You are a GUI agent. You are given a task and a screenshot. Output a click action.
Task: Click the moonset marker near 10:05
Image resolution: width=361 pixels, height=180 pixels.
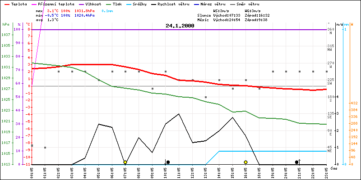point(167,162)
